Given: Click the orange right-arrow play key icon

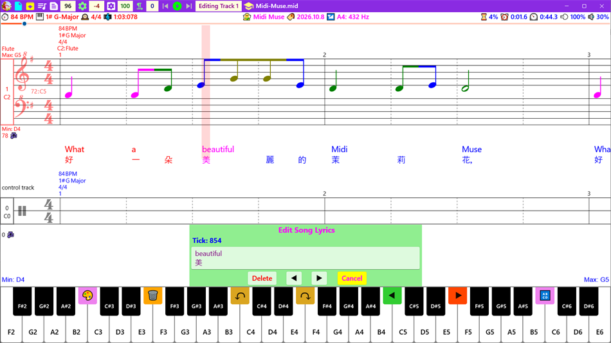Looking at the screenshot, I should pos(458,296).
